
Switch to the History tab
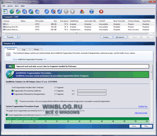[36, 50]
